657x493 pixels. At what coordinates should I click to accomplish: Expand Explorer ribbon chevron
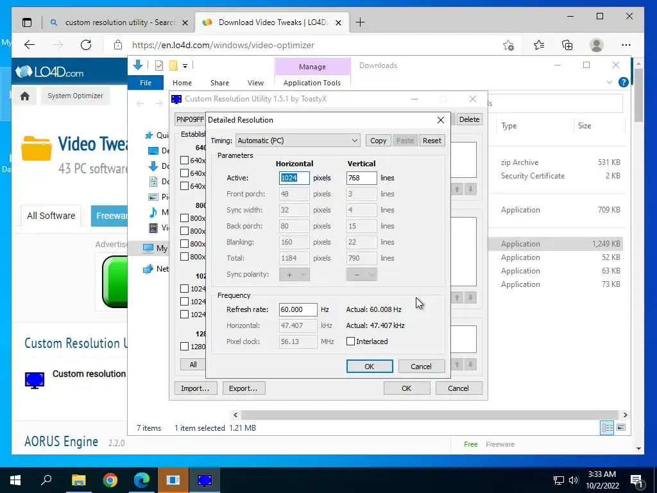610,82
